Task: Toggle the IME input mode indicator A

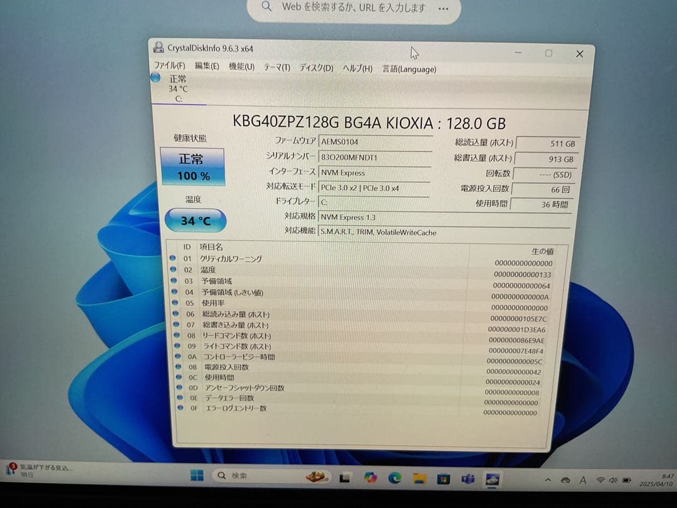Action: pyautogui.click(x=583, y=480)
